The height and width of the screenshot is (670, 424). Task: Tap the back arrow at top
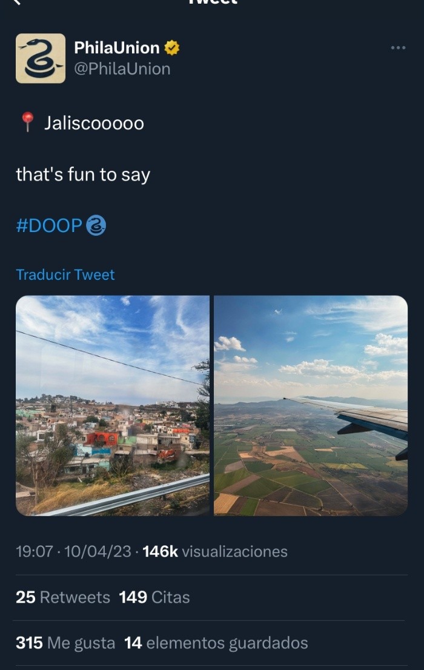click(x=17, y=2)
